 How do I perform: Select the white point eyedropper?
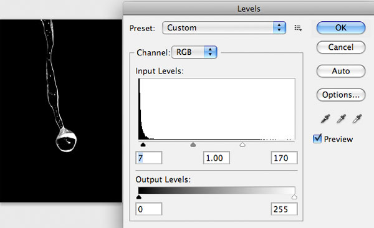(357, 118)
